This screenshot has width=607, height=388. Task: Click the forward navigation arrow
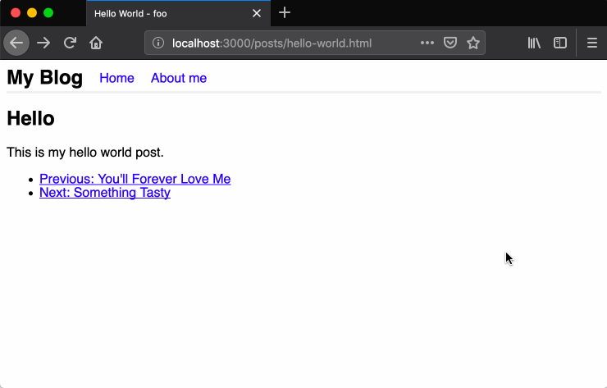click(x=43, y=43)
